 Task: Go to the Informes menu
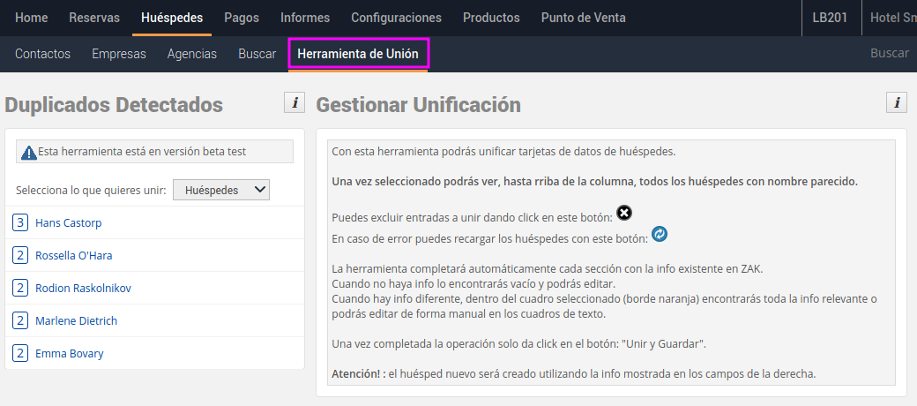305,18
